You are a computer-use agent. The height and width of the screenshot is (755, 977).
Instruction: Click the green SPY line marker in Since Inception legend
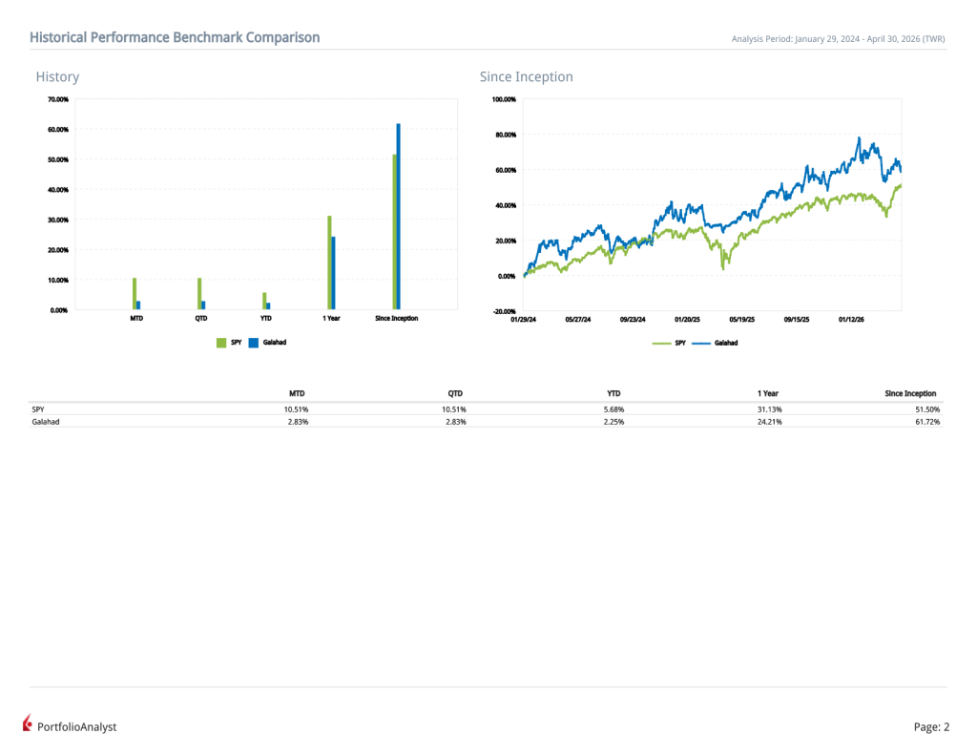[x=662, y=344]
